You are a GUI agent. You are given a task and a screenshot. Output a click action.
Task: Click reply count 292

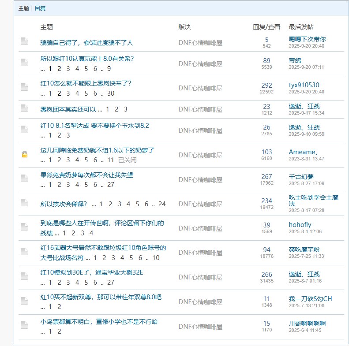pos(266,85)
